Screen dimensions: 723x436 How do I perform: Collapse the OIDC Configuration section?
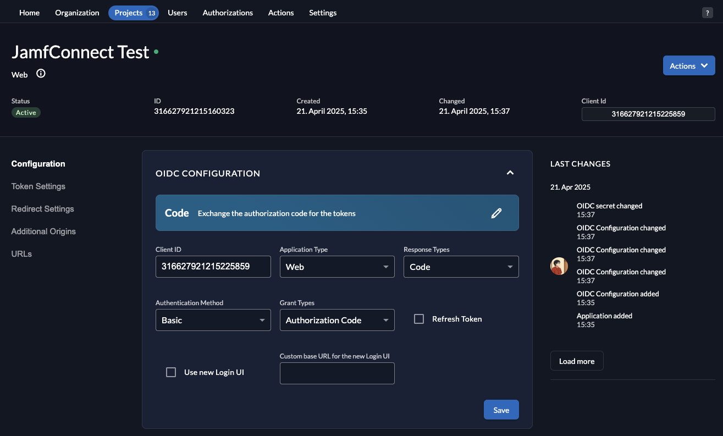click(510, 173)
